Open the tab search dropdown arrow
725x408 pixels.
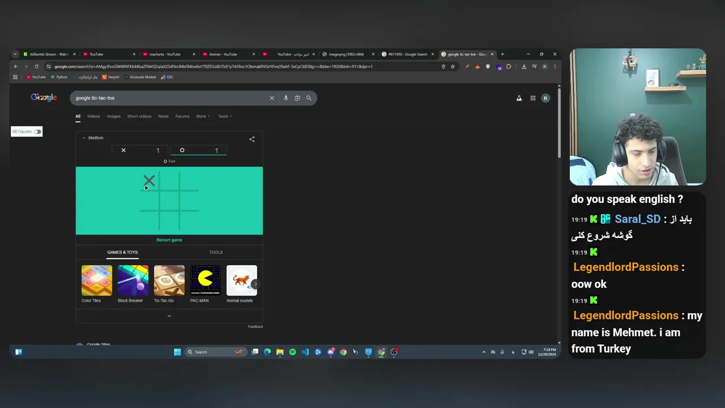click(15, 54)
